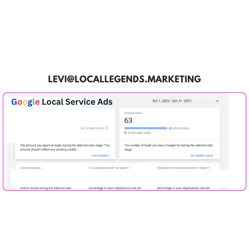Viewport: 249px width, 249px height.
Task: Click the Google logo text
Action: click(25, 102)
